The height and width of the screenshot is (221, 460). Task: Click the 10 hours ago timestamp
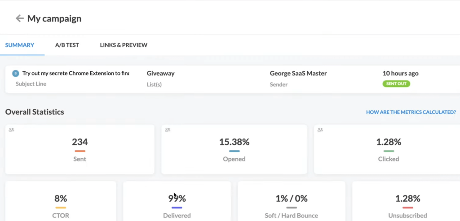point(400,74)
